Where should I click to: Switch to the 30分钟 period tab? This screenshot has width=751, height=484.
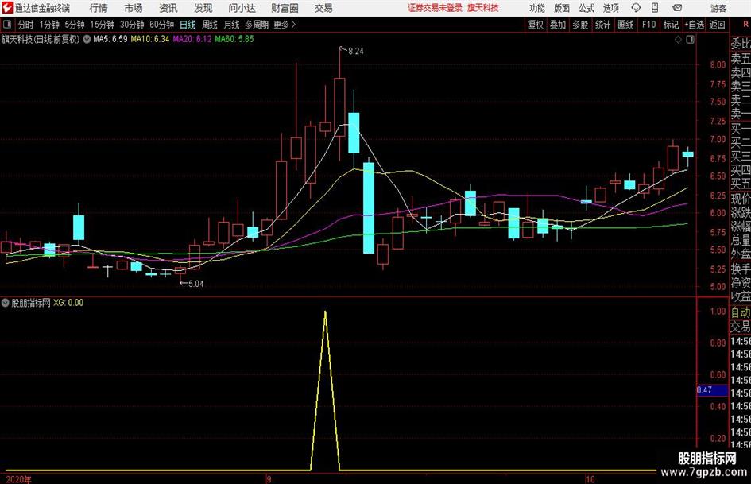pos(132,25)
